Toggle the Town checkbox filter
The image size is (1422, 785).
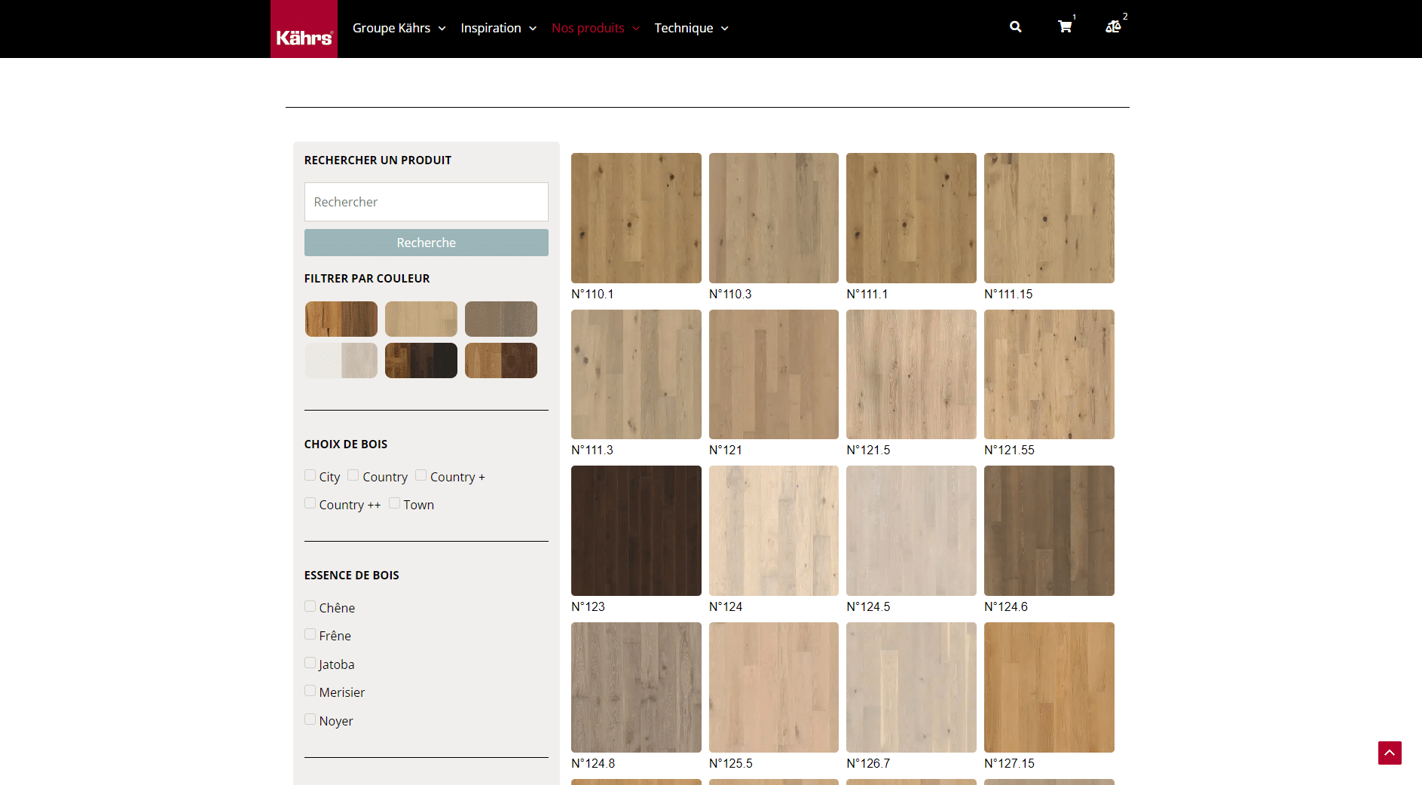394,503
